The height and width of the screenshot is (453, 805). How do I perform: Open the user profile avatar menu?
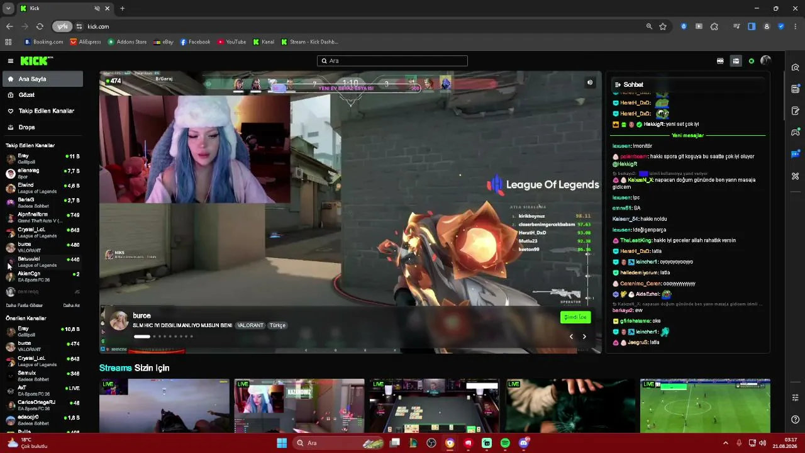click(765, 61)
